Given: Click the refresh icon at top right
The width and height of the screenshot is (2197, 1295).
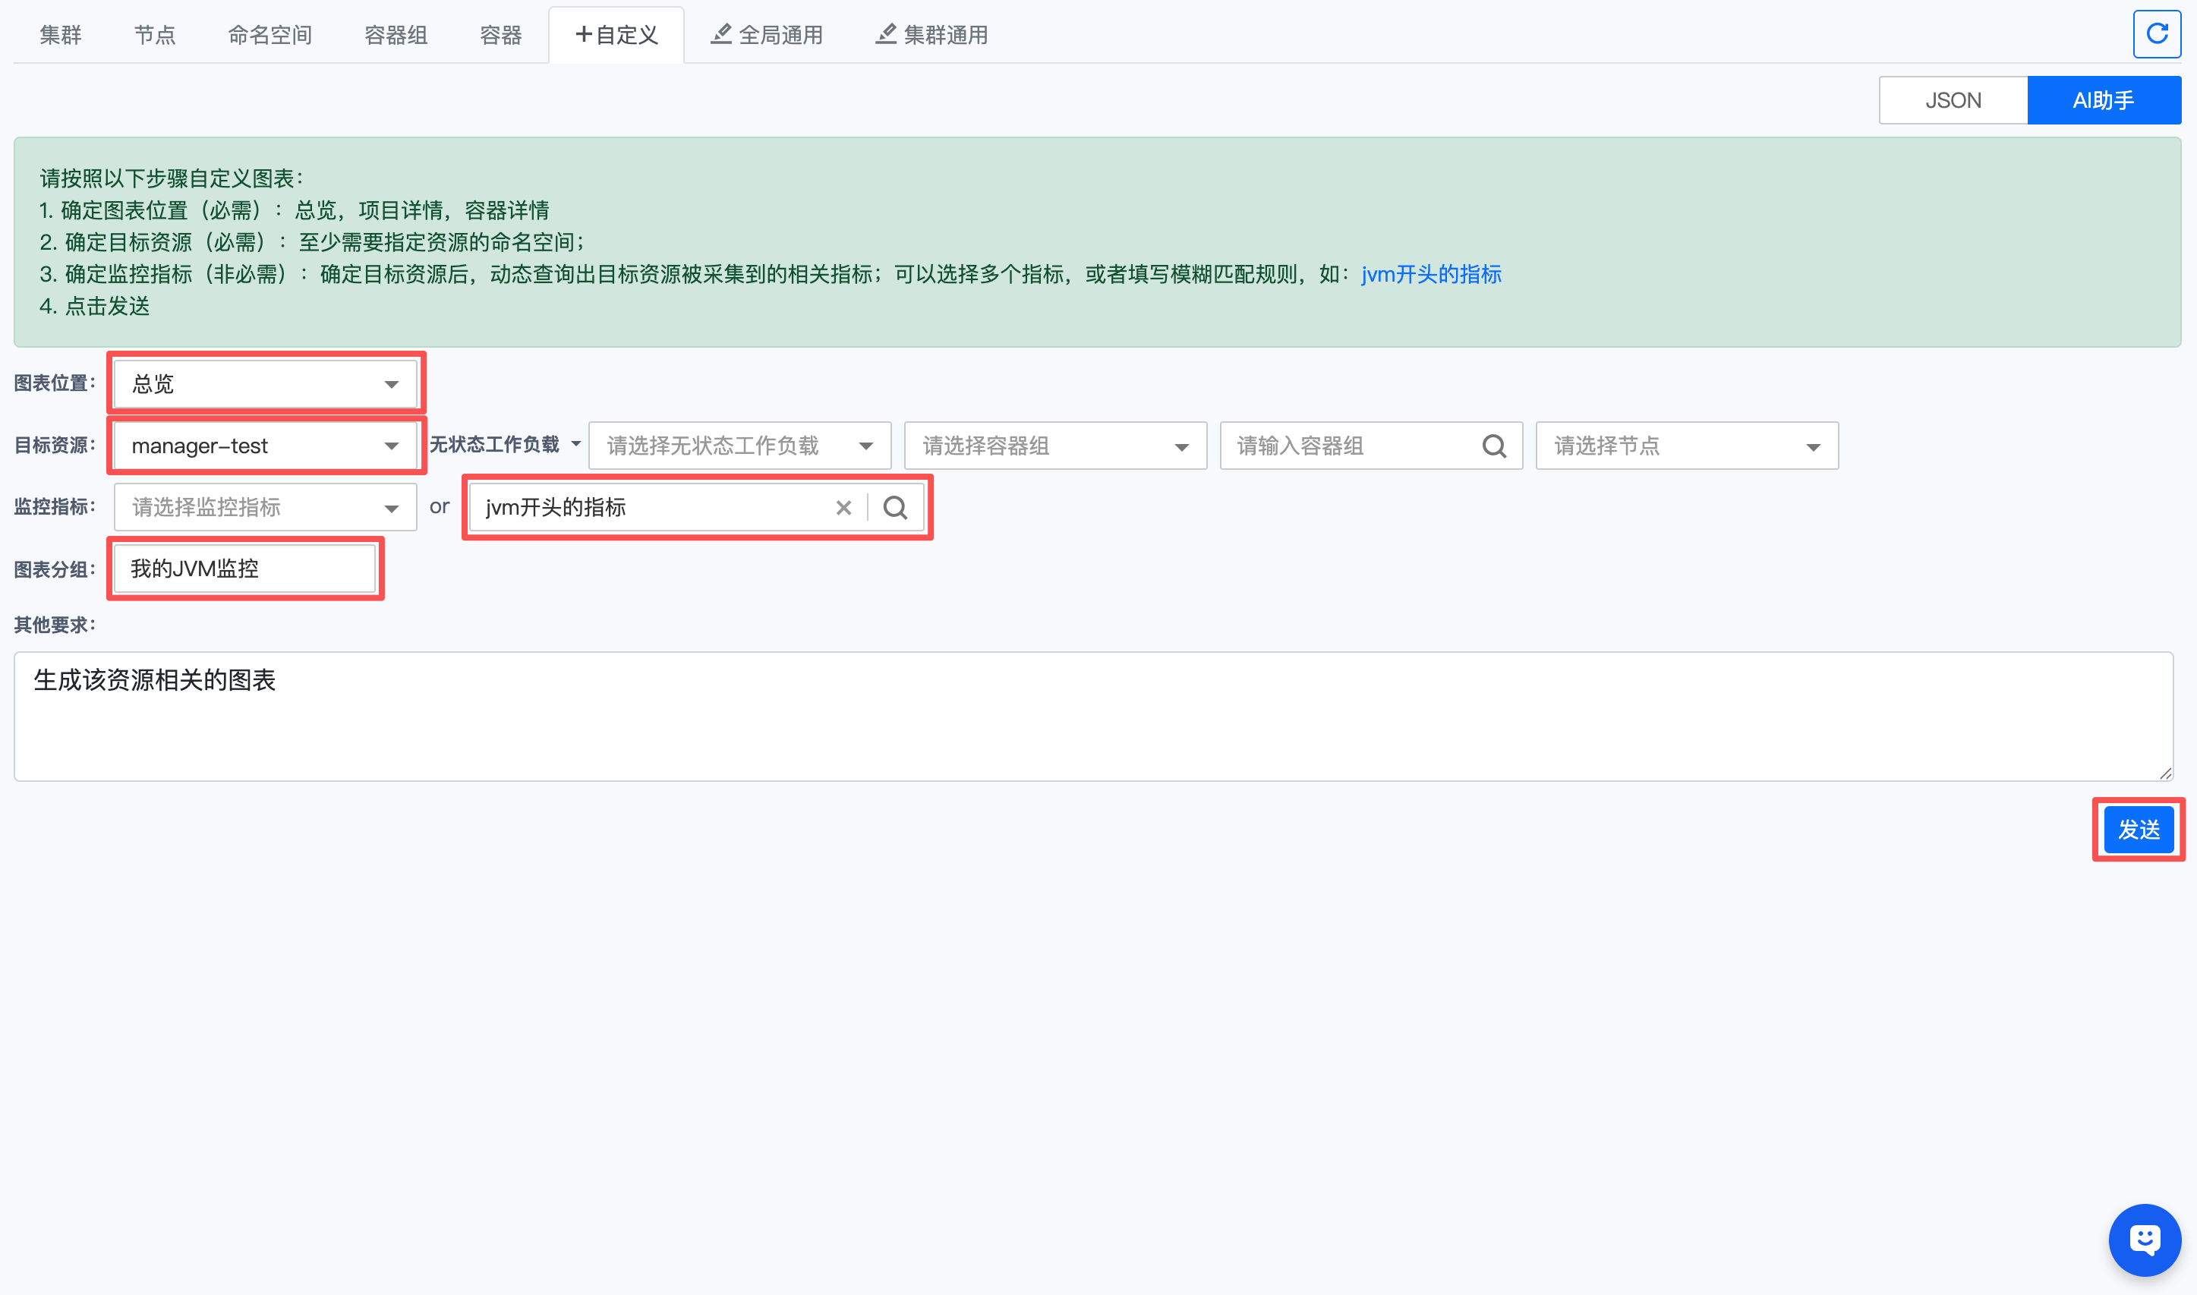Looking at the screenshot, I should (x=2156, y=34).
